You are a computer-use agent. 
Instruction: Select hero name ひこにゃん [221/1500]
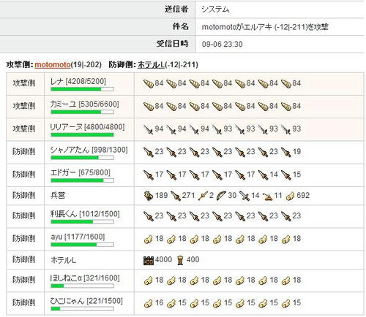[x=86, y=301]
